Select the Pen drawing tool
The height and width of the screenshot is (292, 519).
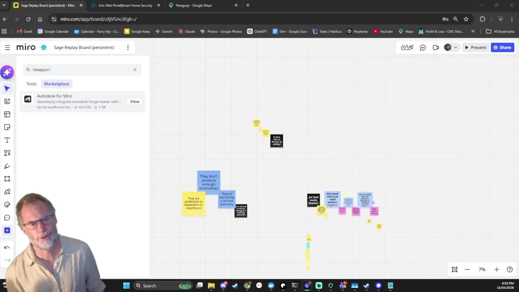[7, 166]
